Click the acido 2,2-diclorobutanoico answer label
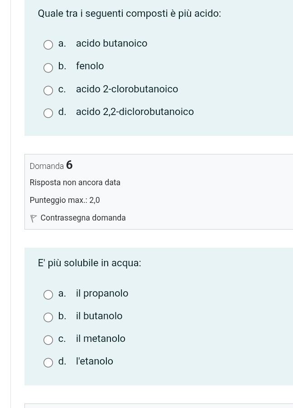This screenshot has height=408, width=293. [134, 112]
